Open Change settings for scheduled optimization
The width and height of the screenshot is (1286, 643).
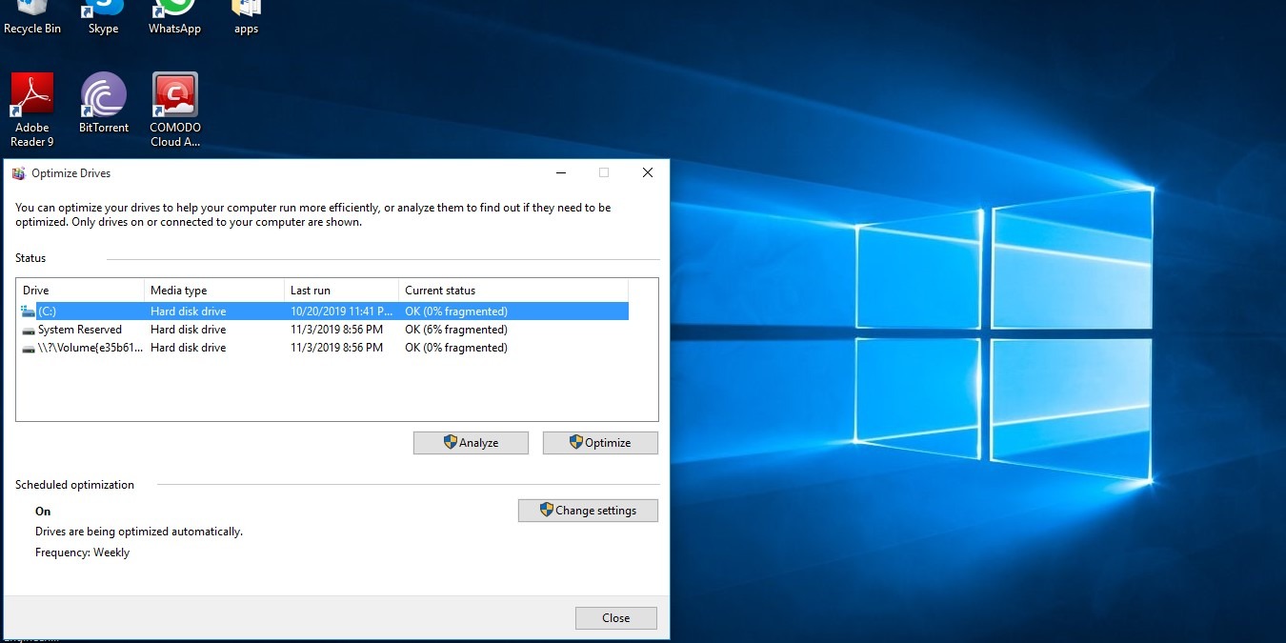[588, 511]
